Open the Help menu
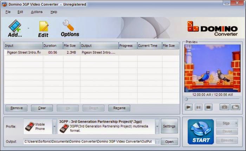This screenshot has width=246, height=151. click(x=54, y=12)
